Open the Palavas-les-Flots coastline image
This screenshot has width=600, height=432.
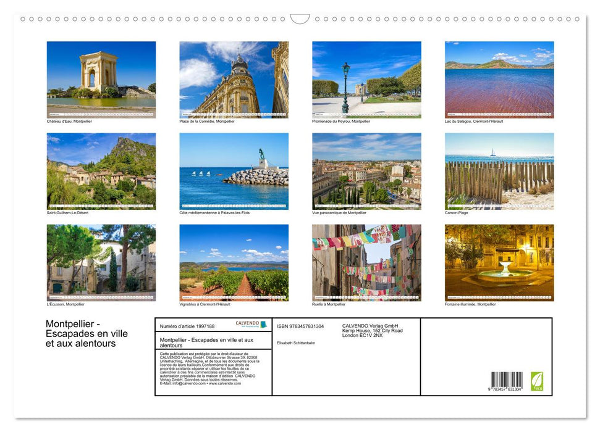click(x=234, y=171)
